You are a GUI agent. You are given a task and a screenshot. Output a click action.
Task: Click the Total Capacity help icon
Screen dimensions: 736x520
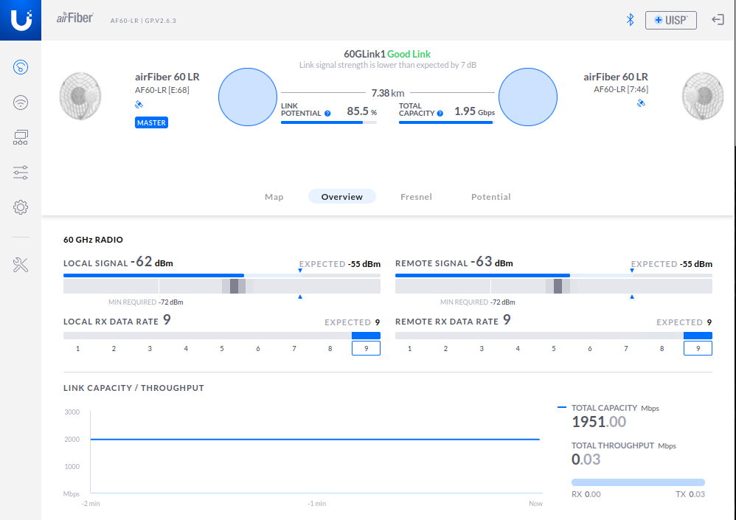pos(440,114)
